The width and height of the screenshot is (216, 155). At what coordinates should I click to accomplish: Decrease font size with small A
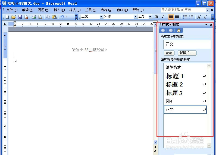coord(205,17)
